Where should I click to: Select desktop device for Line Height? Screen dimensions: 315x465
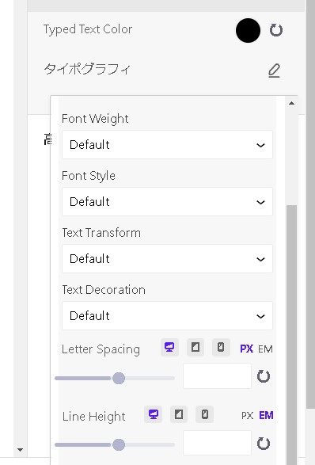(154, 414)
